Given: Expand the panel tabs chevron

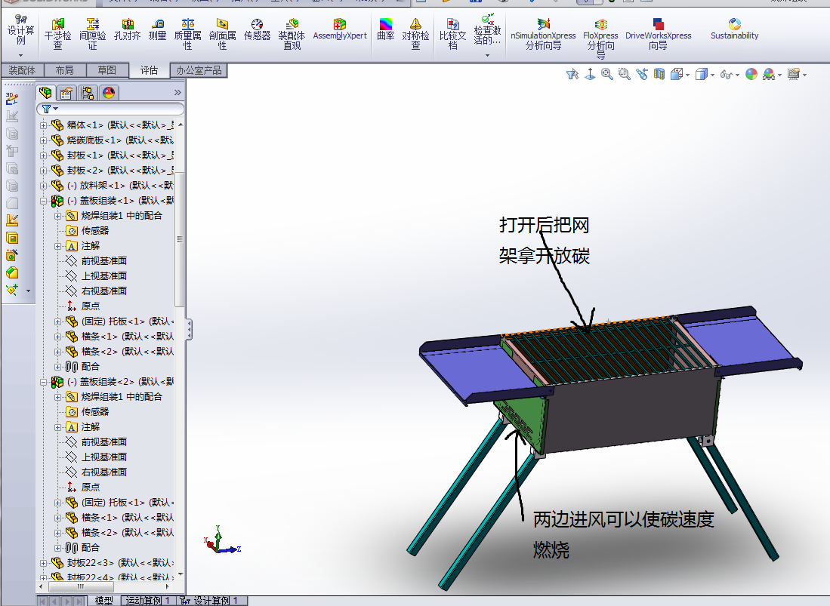Looking at the screenshot, I should [177, 93].
